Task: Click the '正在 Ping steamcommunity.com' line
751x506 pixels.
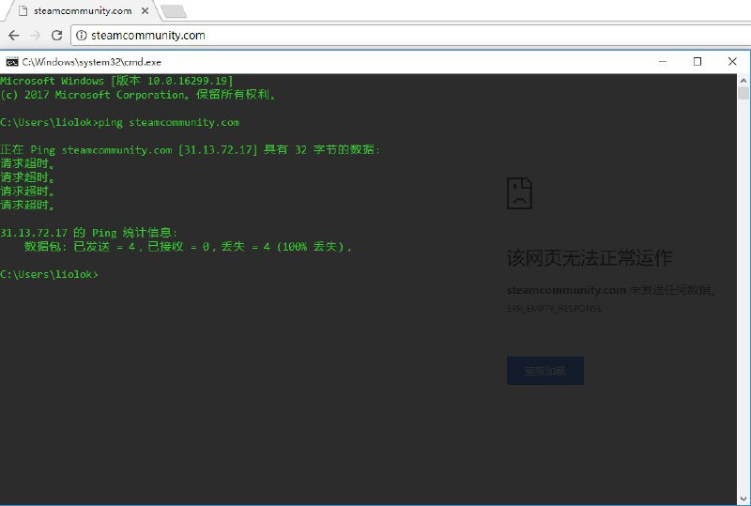Action: pyautogui.click(x=191, y=149)
